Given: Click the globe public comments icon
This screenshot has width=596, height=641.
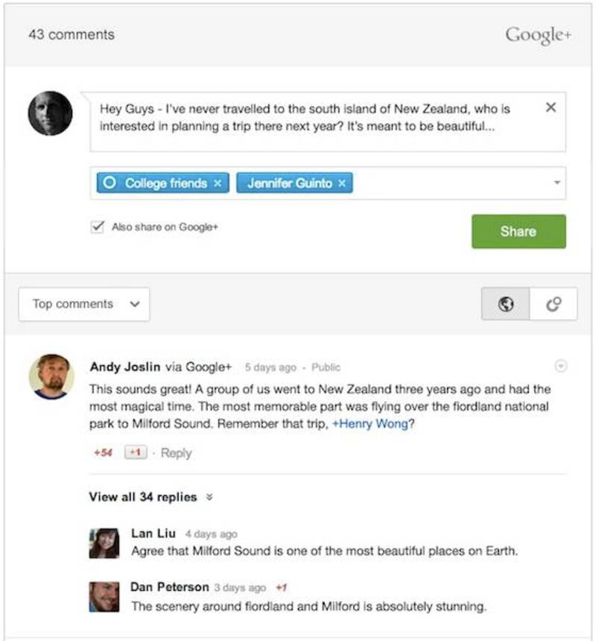Looking at the screenshot, I should (506, 304).
